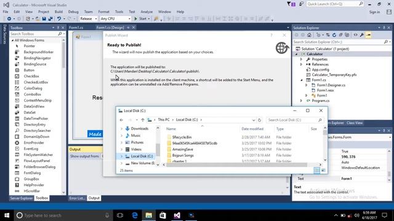Expand Form1.Designer.cs node
Image resolution: width=394 pixels, height=221 pixels.
(x=307, y=85)
